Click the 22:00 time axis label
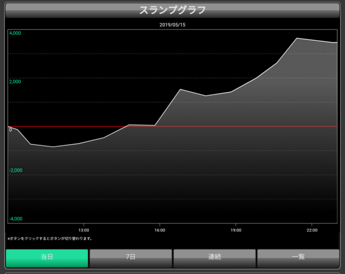 [312, 230]
